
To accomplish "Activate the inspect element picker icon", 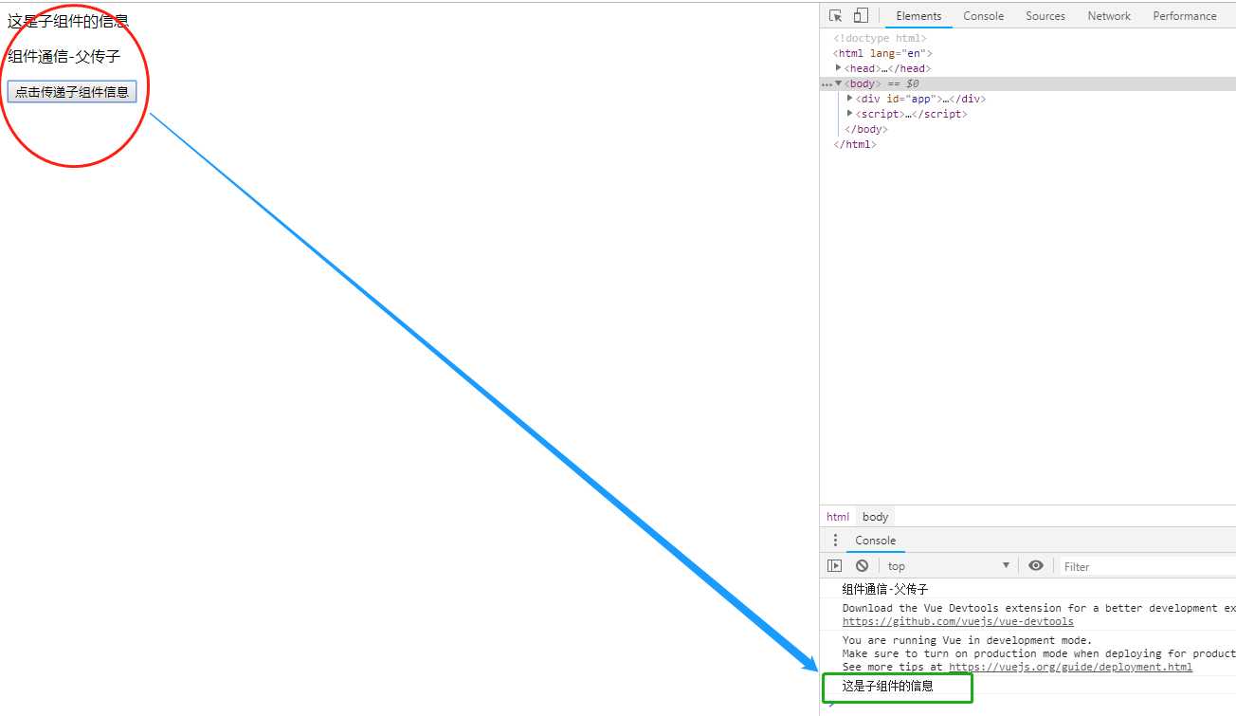I will click(x=835, y=16).
